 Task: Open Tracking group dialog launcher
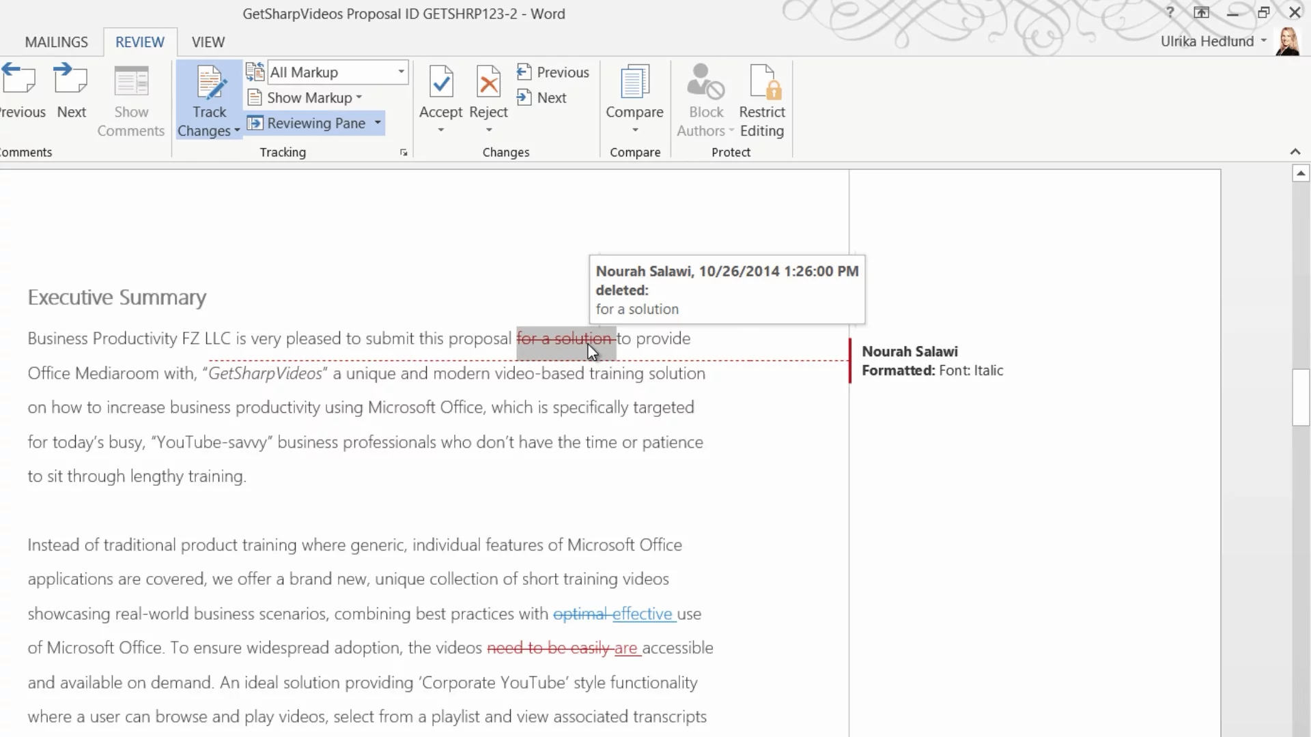404,153
